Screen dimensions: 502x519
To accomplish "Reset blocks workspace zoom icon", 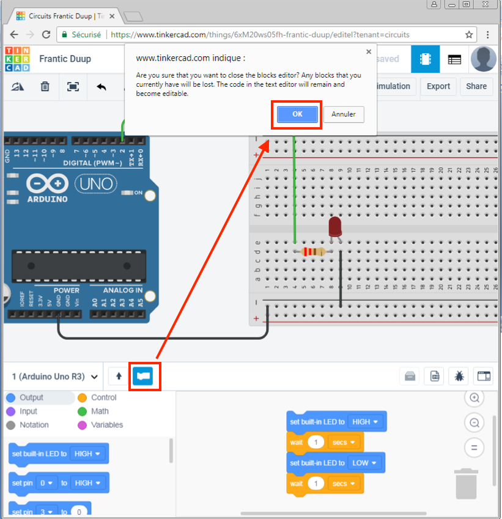I will coord(474,448).
